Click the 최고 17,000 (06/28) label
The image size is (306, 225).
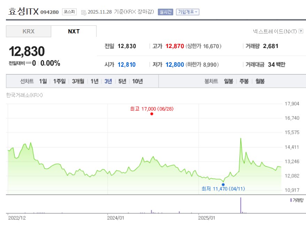[x=152, y=109]
